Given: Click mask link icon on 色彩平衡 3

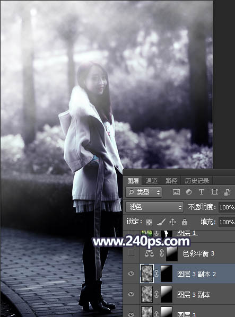Looking at the screenshot, I should tap(162, 253).
